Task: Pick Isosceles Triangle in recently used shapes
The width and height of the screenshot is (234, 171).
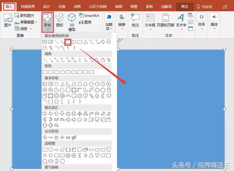Action: coord(86,42)
